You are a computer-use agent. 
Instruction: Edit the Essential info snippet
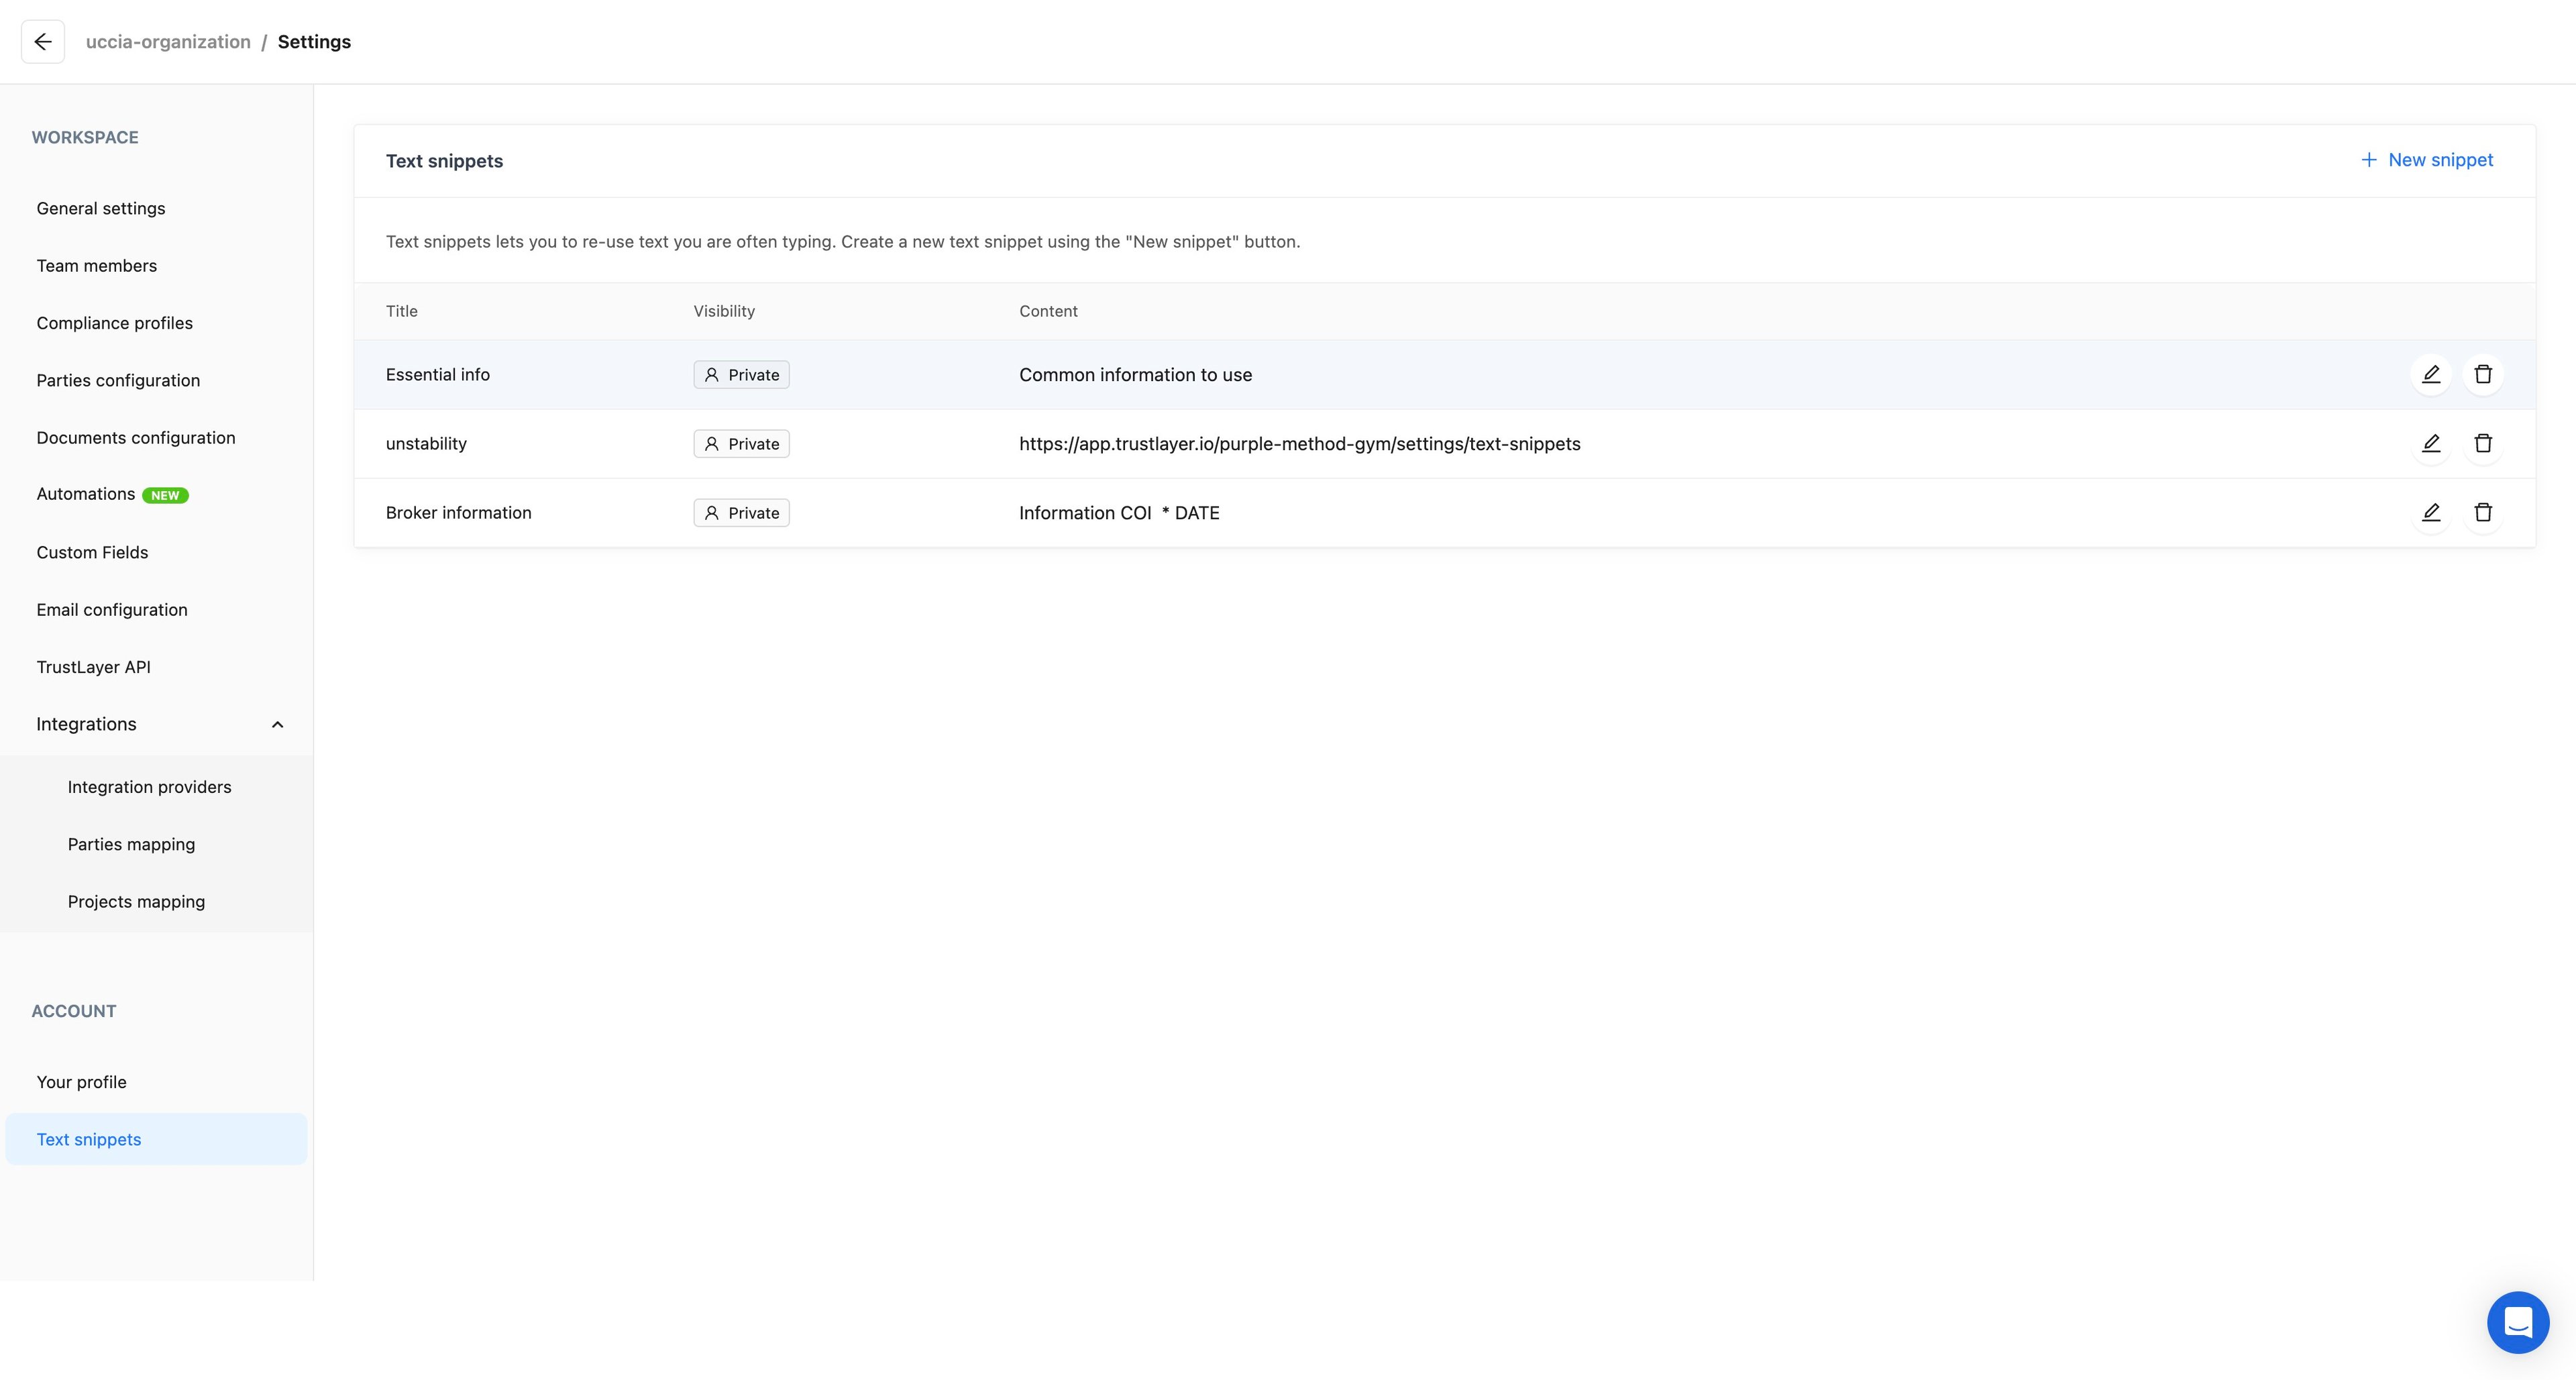pyautogui.click(x=2431, y=374)
